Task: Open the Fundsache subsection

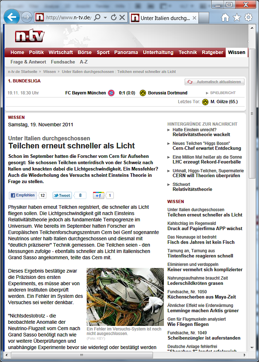Action: [x=63, y=62]
